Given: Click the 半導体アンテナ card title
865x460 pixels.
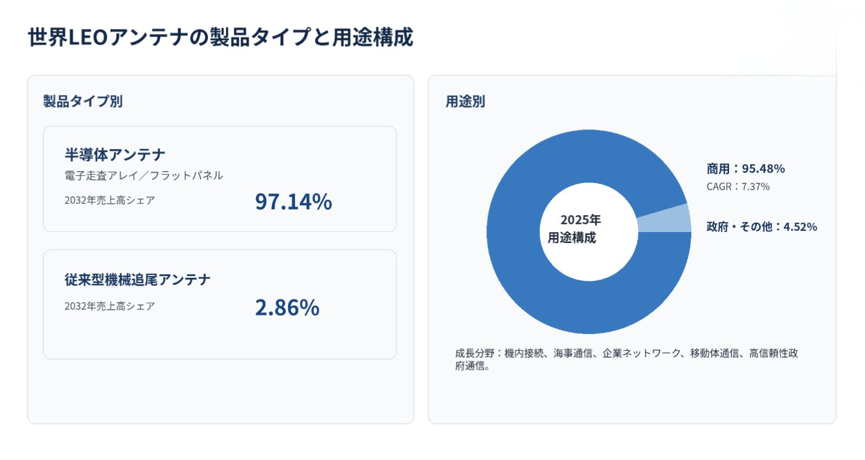Looking at the screenshot, I should pos(115,155).
